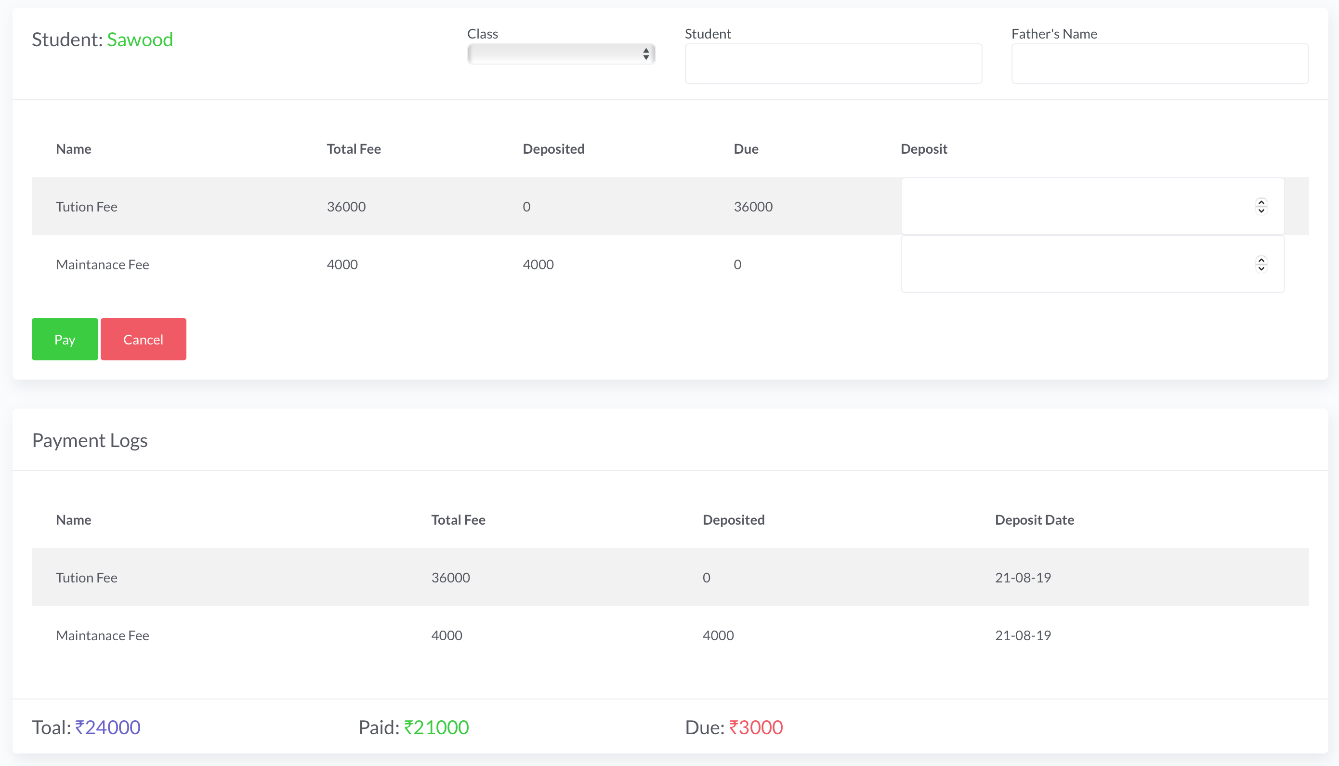Image resolution: width=1339 pixels, height=766 pixels.
Task: Click the Tution Fee log date 21-08-19
Action: [1023, 578]
